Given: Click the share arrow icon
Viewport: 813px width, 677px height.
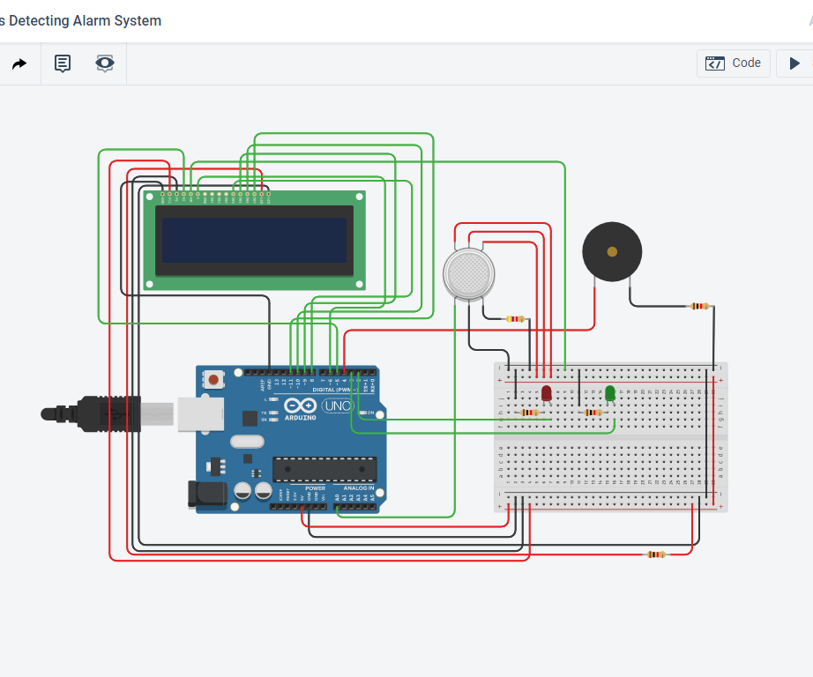Looking at the screenshot, I should [19, 63].
